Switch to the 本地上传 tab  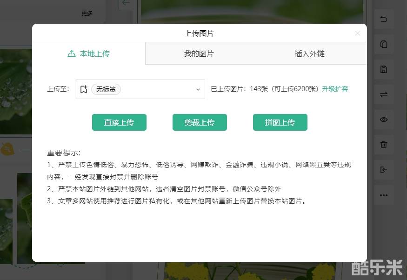pos(89,54)
